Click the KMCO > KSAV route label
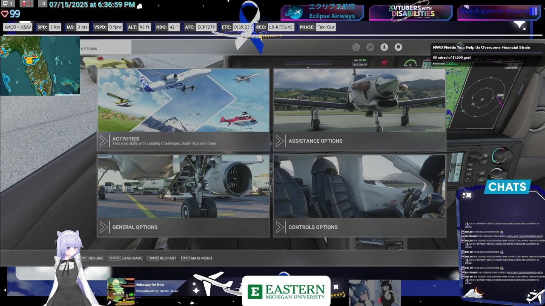This screenshot has width=545, height=306. pyautogui.click(x=18, y=27)
